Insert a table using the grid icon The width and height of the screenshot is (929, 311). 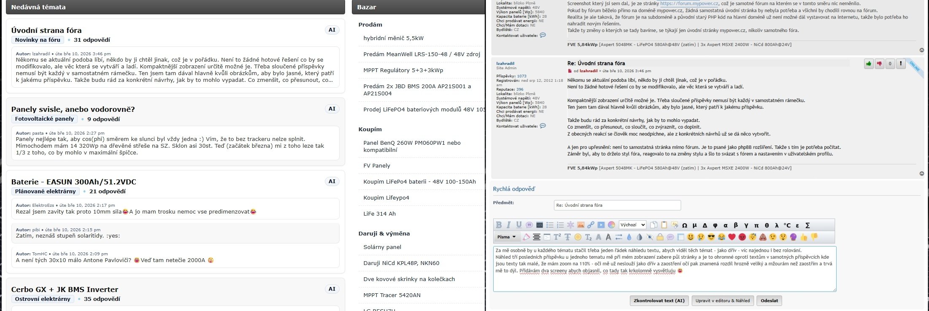tap(681, 237)
